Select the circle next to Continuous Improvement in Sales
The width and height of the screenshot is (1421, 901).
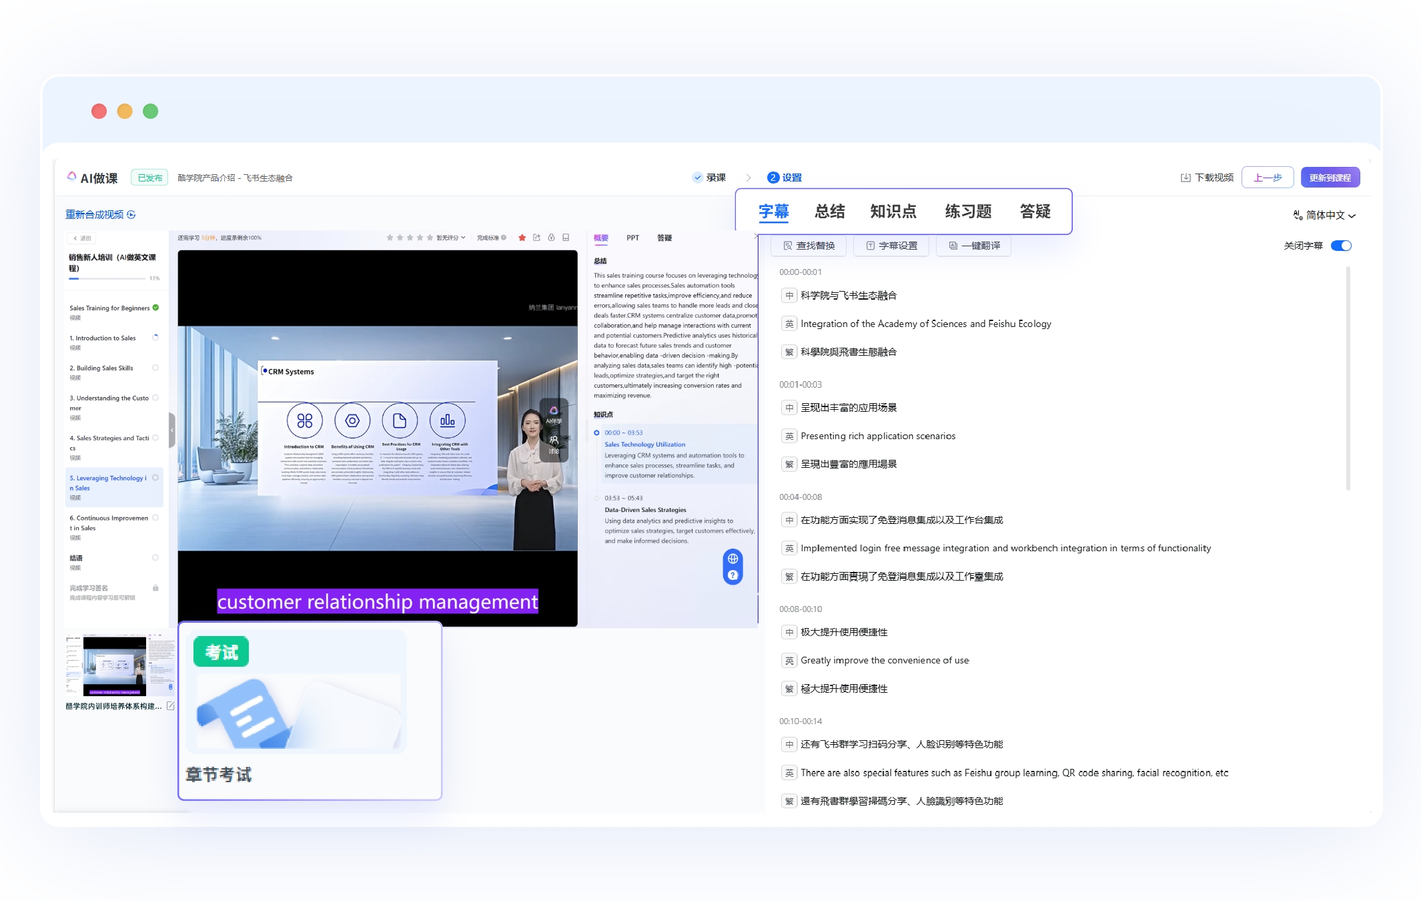155,518
